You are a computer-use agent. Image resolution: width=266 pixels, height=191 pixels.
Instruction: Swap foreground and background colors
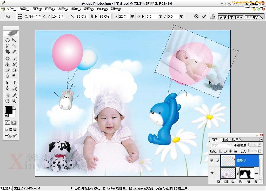pyautogui.click(x=15, y=107)
